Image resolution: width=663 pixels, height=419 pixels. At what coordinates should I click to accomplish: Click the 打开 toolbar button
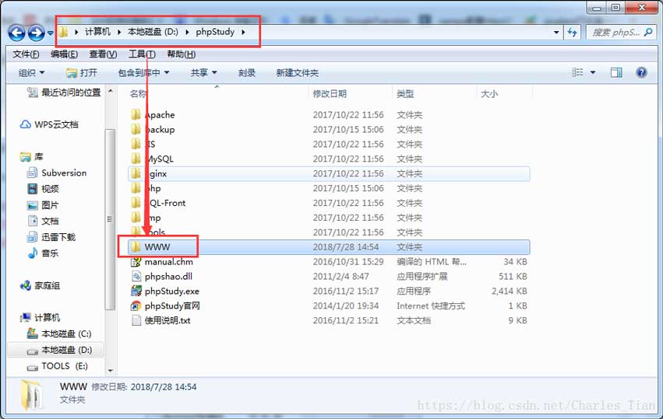coord(82,73)
